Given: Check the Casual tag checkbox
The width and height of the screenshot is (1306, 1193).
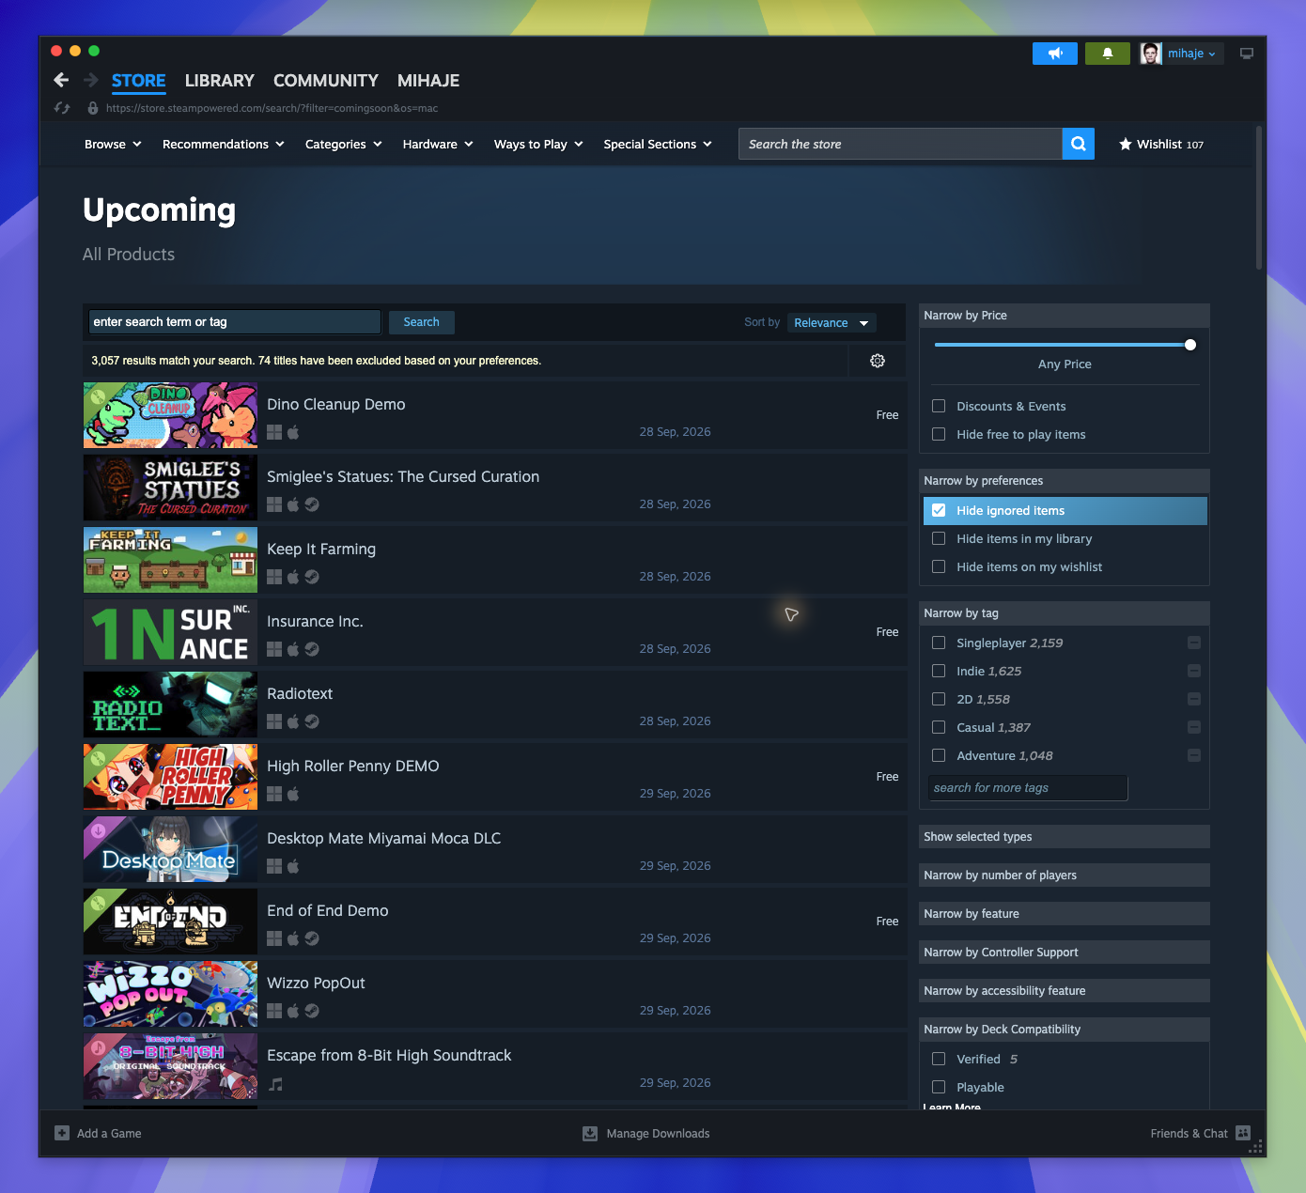Looking at the screenshot, I should point(939,727).
